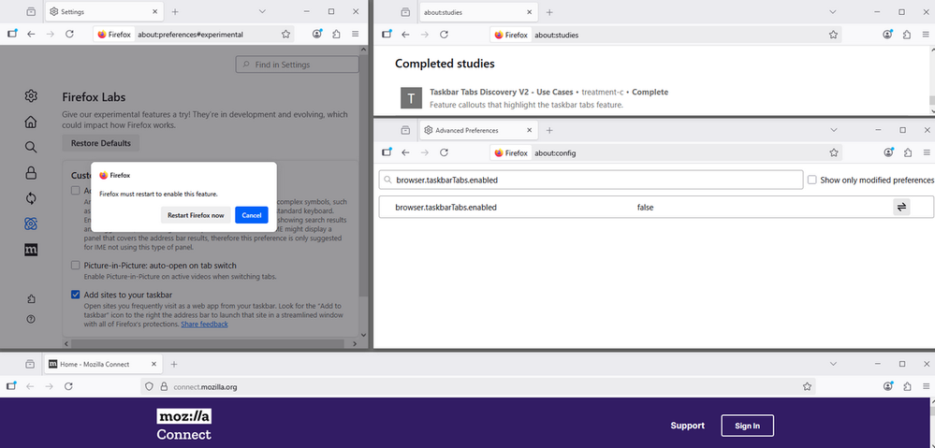The image size is (935, 448).
Task: Enable Picture-in-Picture auto-open on tab switch
Action: pos(77,266)
